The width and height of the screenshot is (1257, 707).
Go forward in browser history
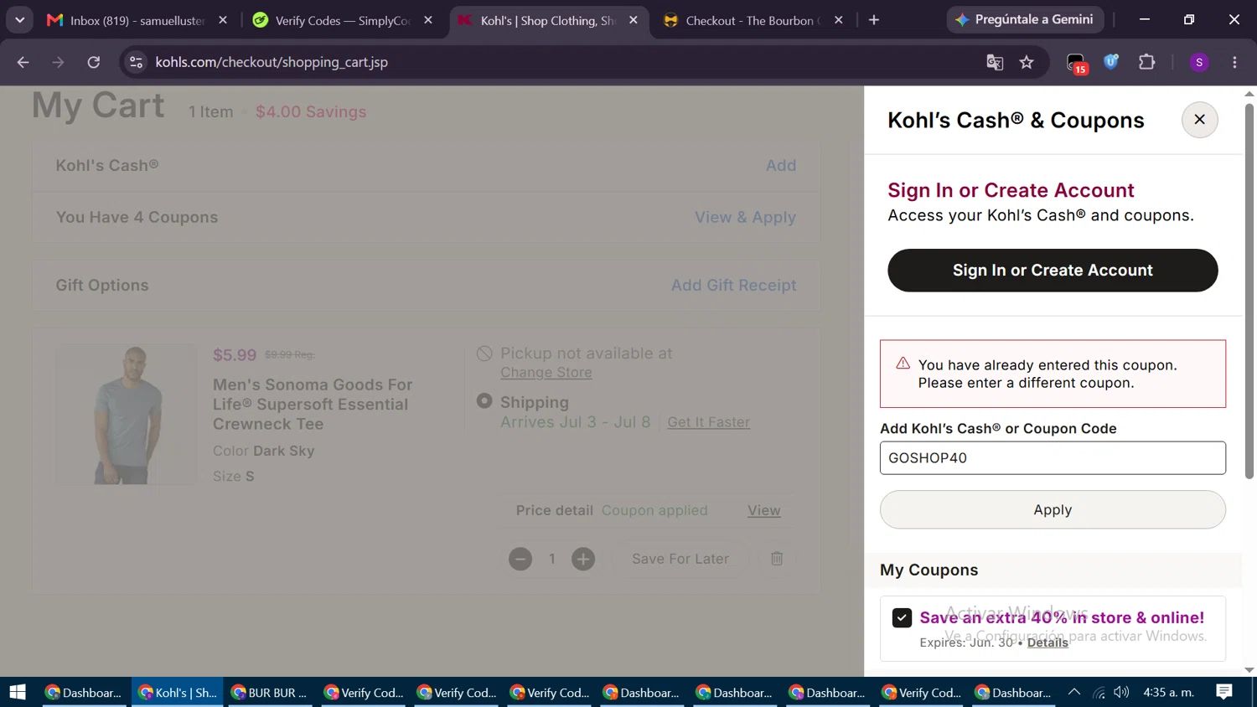click(58, 62)
